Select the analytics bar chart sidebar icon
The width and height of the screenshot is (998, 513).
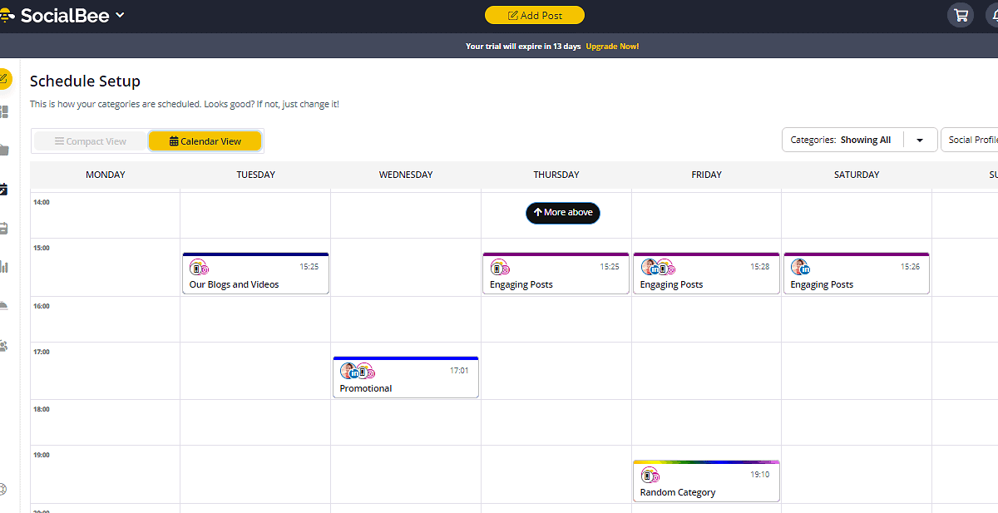(4, 268)
